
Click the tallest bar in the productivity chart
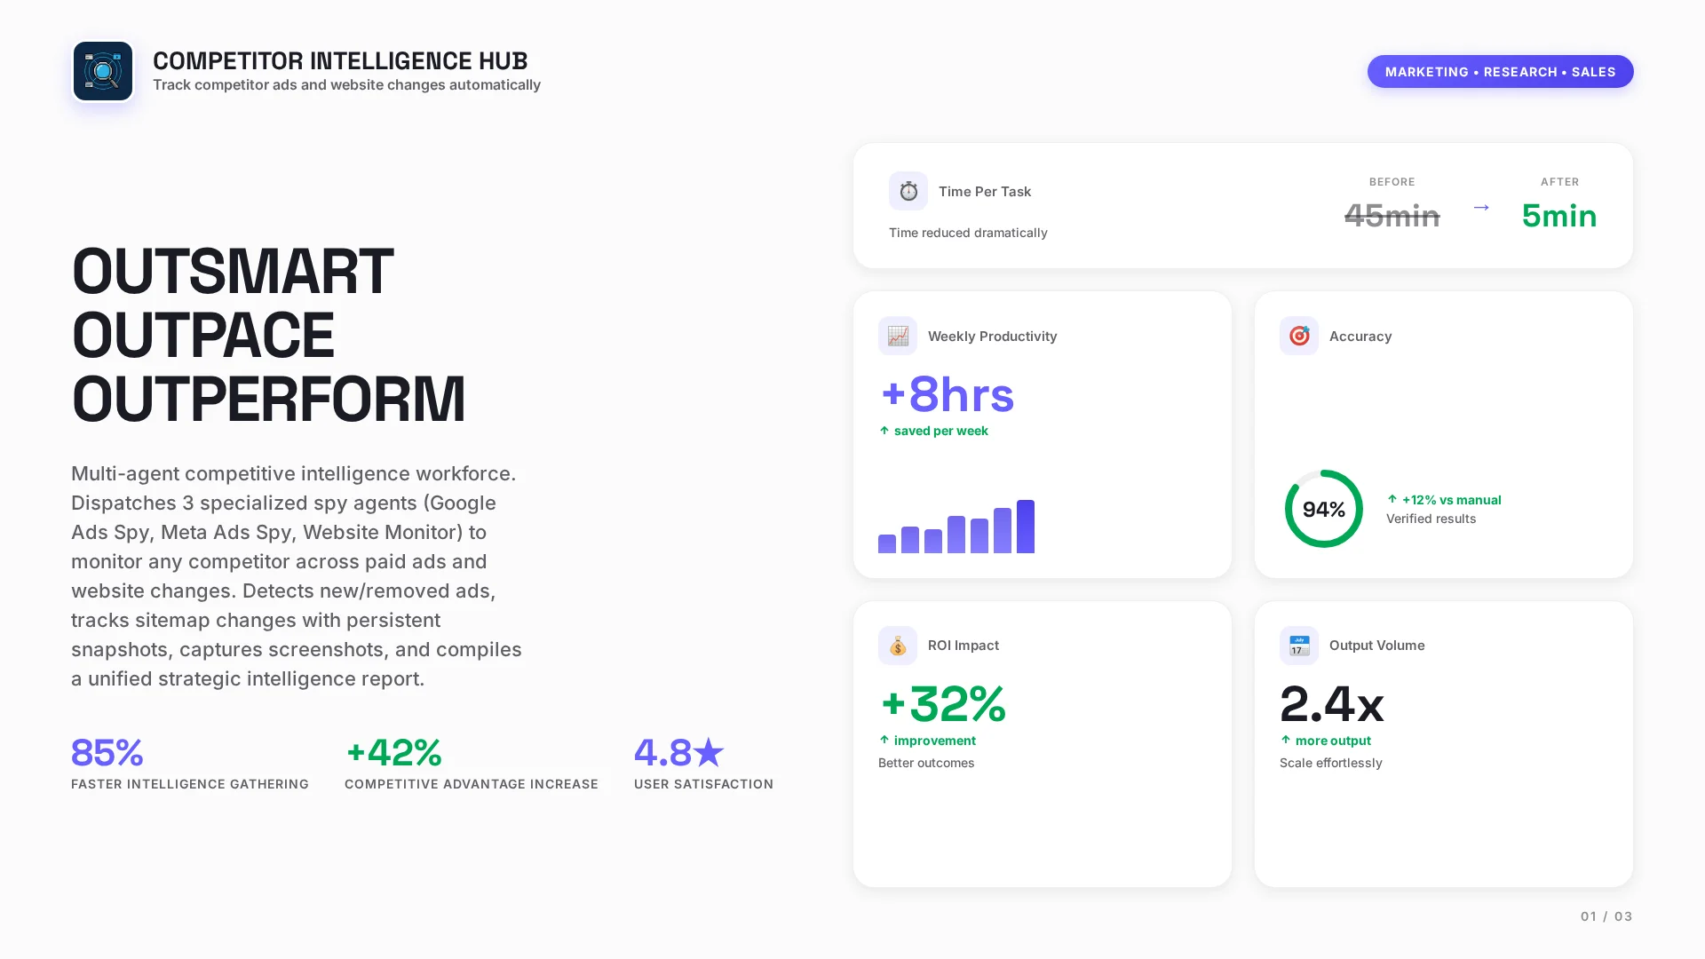click(x=1025, y=527)
